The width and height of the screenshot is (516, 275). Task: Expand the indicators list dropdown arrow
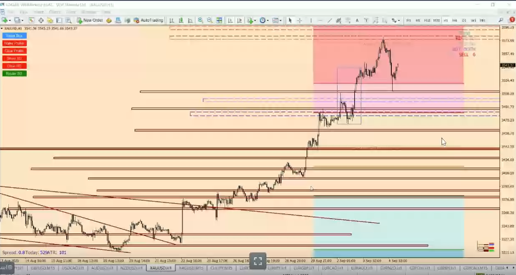point(255,20)
